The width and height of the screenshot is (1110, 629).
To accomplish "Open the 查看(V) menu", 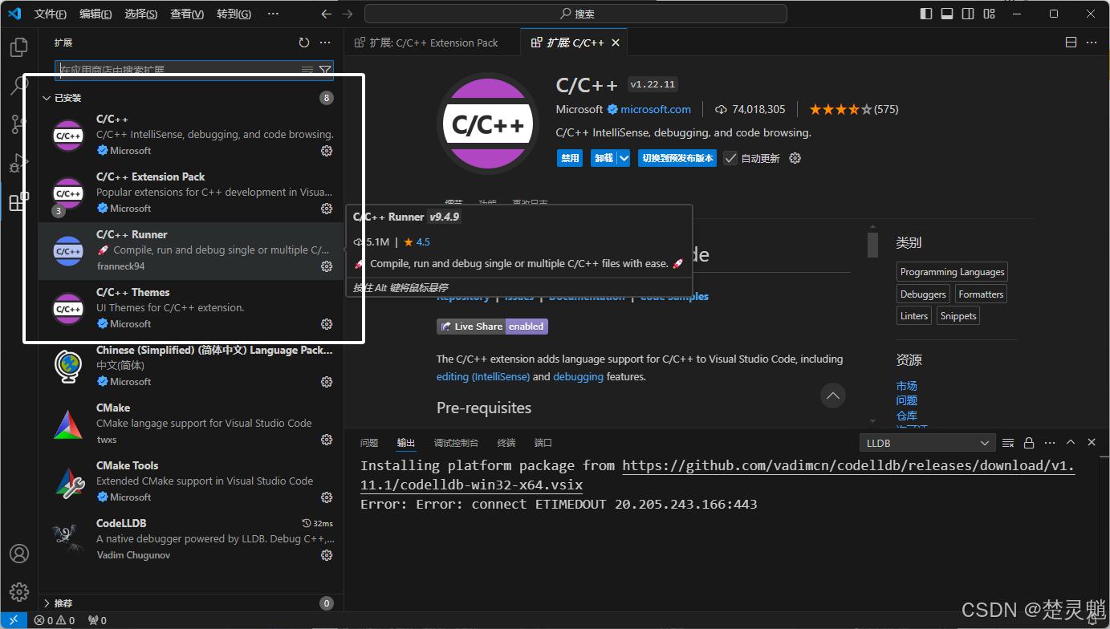I will click(x=187, y=14).
